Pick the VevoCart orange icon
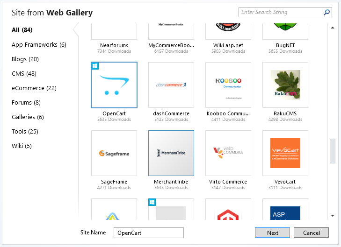Image resolution: width=341 pixels, height=247 pixels. 285,153
